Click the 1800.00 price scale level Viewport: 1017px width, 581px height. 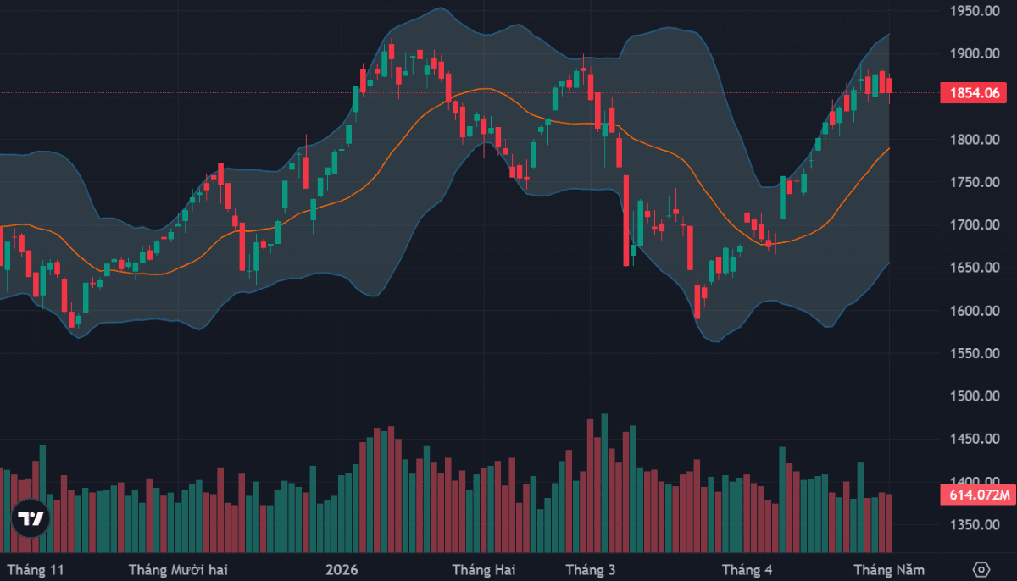pos(975,140)
